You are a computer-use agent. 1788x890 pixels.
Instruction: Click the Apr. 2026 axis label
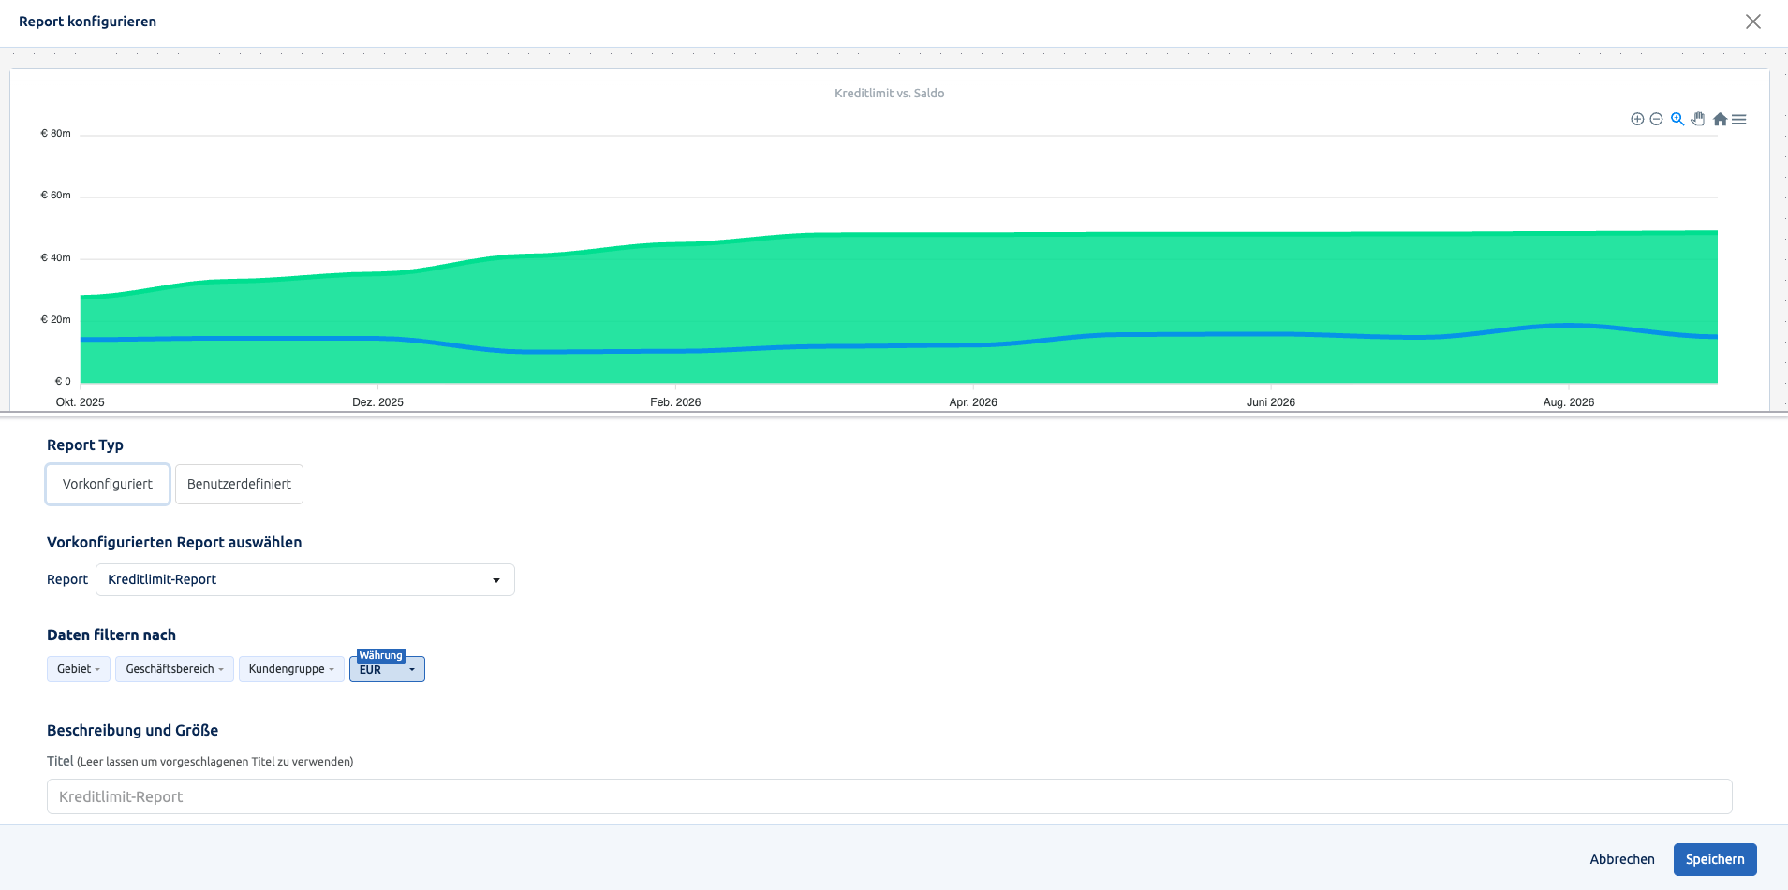coord(973,402)
